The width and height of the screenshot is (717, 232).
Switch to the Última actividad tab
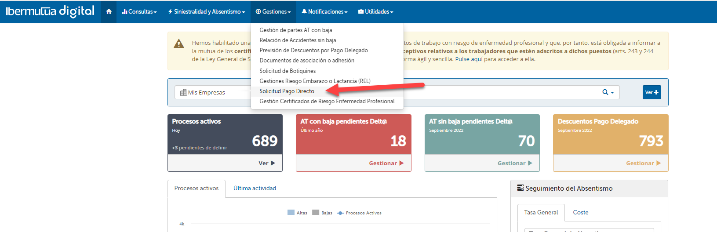coord(255,188)
